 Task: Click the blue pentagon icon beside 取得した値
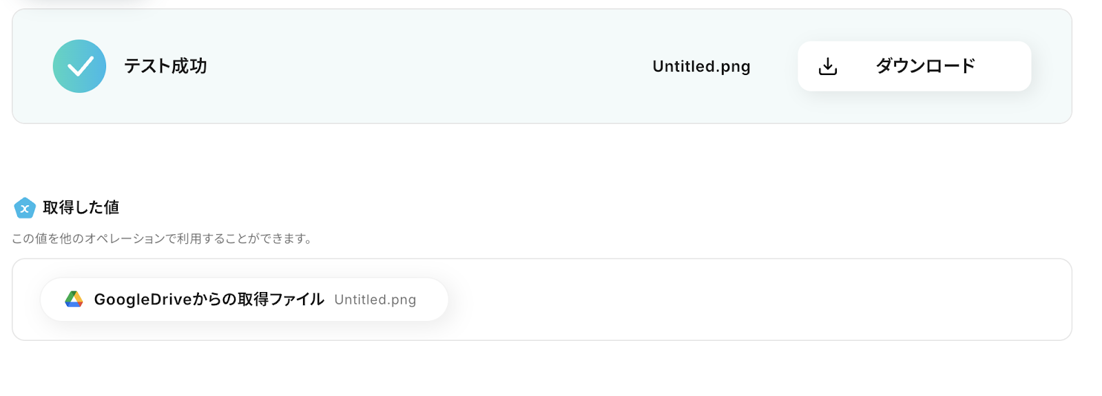(x=25, y=207)
